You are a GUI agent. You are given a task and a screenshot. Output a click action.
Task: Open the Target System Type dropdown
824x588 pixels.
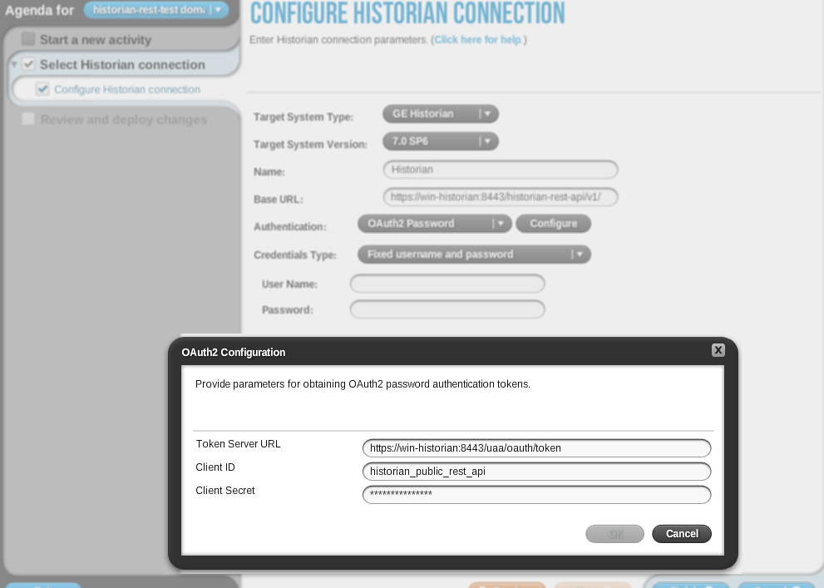[441, 114]
